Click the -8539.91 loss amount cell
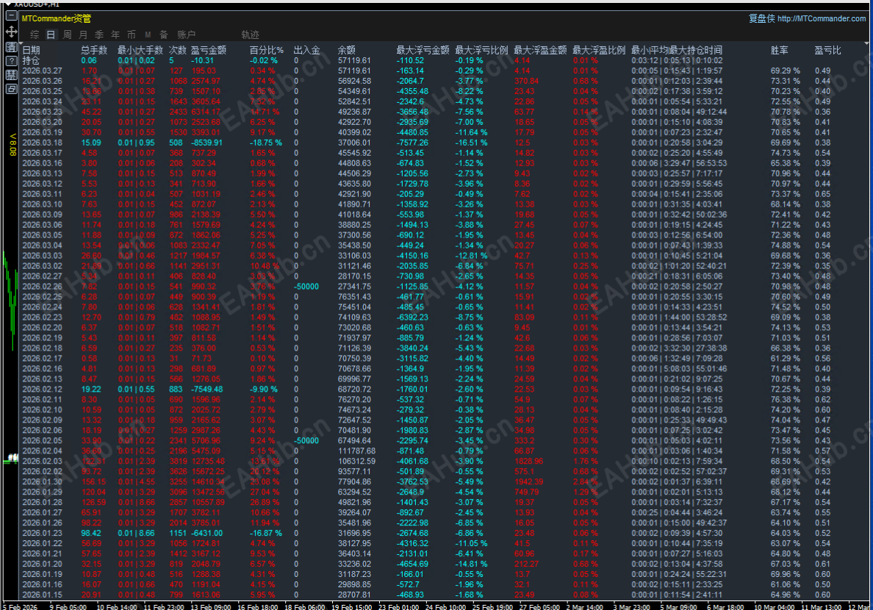The image size is (873, 610). pos(206,143)
